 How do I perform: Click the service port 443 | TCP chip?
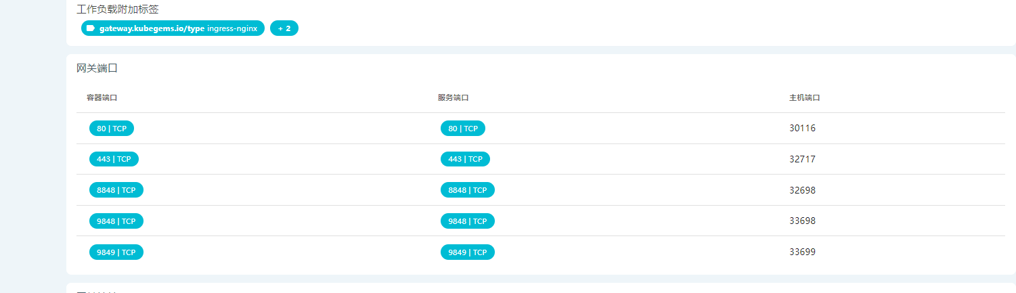click(465, 159)
